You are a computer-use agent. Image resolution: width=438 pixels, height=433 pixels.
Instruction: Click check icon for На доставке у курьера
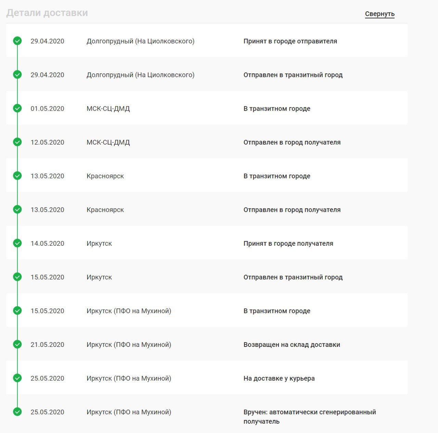pos(17,378)
